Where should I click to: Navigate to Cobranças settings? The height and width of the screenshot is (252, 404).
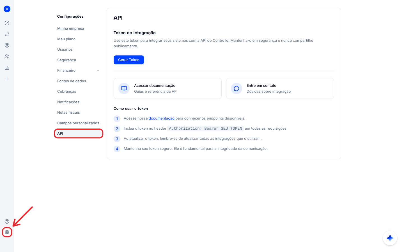pyautogui.click(x=67, y=92)
